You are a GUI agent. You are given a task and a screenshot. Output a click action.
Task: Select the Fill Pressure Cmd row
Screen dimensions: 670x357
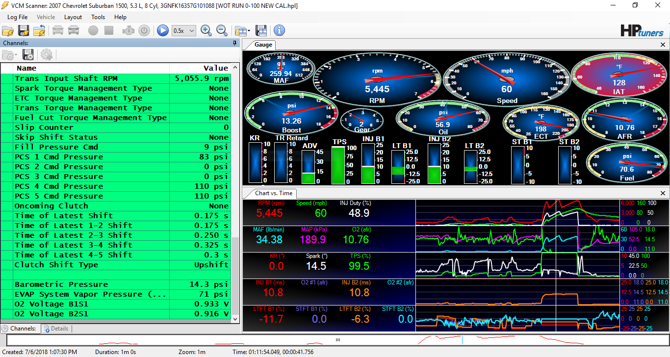tap(116, 147)
